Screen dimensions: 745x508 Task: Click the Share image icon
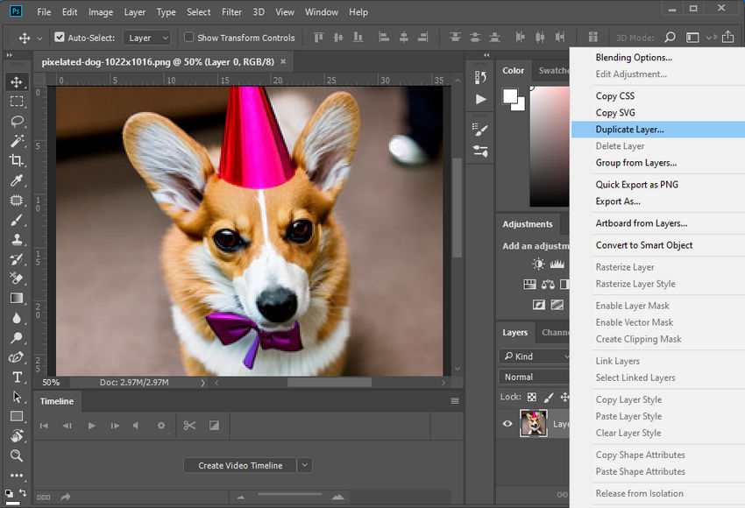(x=727, y=37)
